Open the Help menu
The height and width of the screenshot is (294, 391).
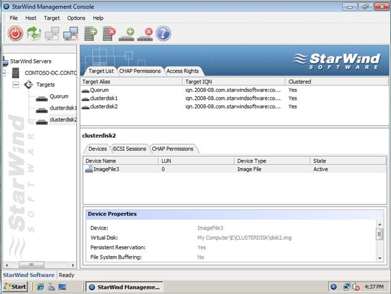click(98, 18)
